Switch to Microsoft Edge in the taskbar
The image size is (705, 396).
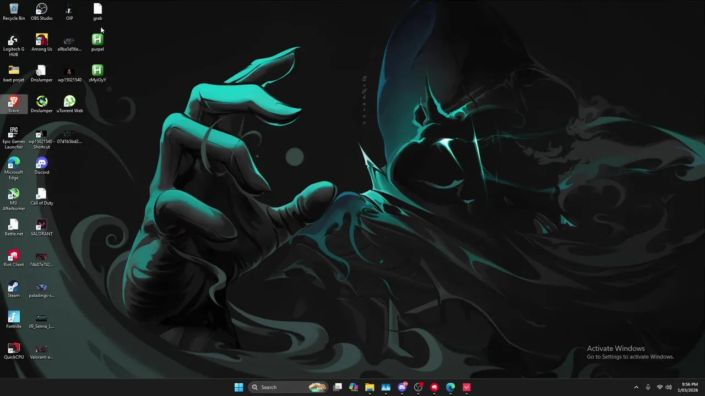click(x=451, y=387)
